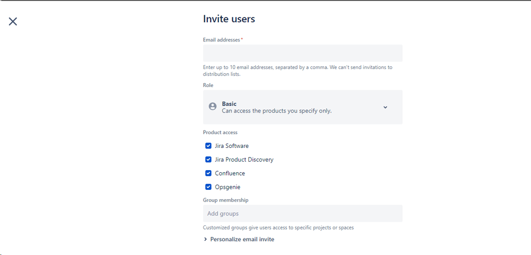Screen dimensions: 531x255
Task: Click the Confluence label text
Action: point(230,173)
